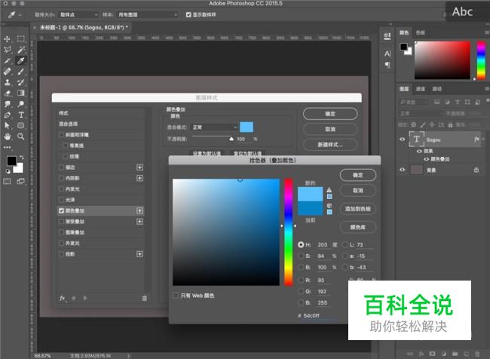This screenshot has width=490, height=359.
Task: Select the R: 93 radio button
Action: tap(301, 281)
